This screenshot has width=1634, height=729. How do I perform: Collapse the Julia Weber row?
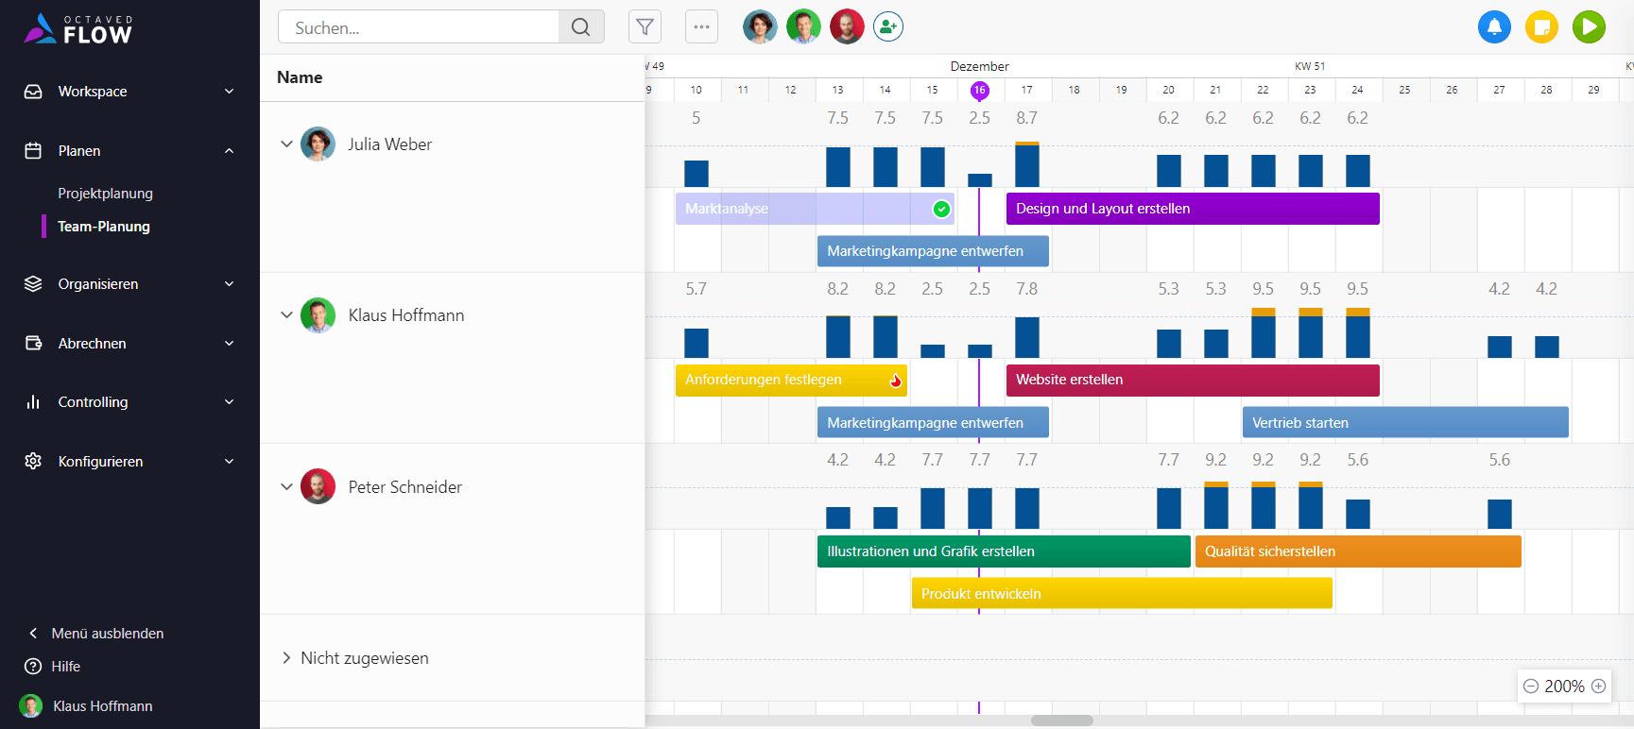click(x=286, y=144)
